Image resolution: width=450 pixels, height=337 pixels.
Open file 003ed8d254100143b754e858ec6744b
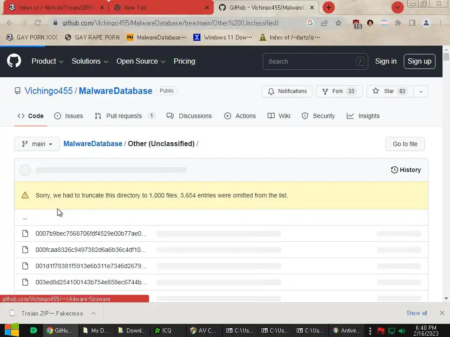pos(91,282)
